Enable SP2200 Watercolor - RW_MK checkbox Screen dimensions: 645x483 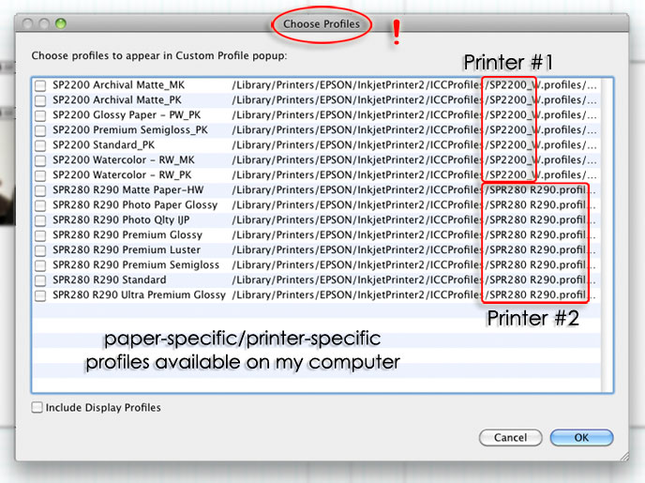tap(40, 160)
